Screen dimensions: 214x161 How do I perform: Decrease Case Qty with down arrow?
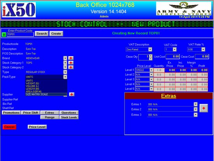[x=151, y=59]
